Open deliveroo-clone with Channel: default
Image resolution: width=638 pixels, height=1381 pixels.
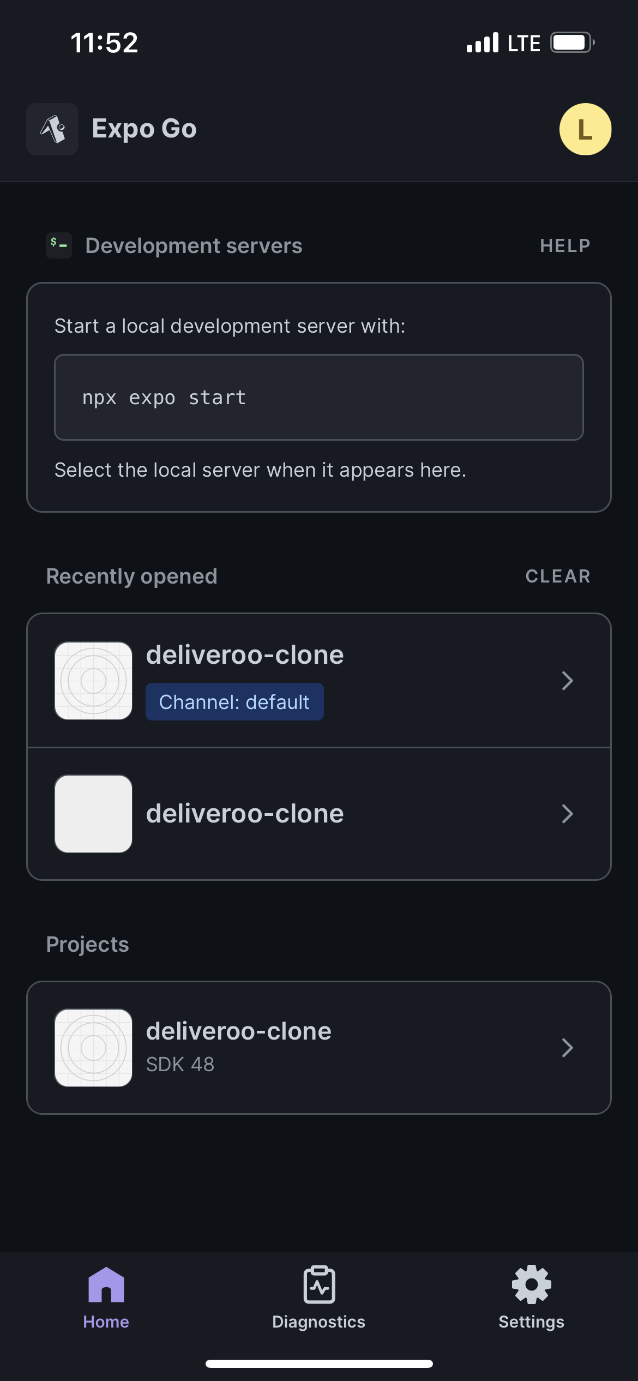pyautogui.click(x=319, y=681)
